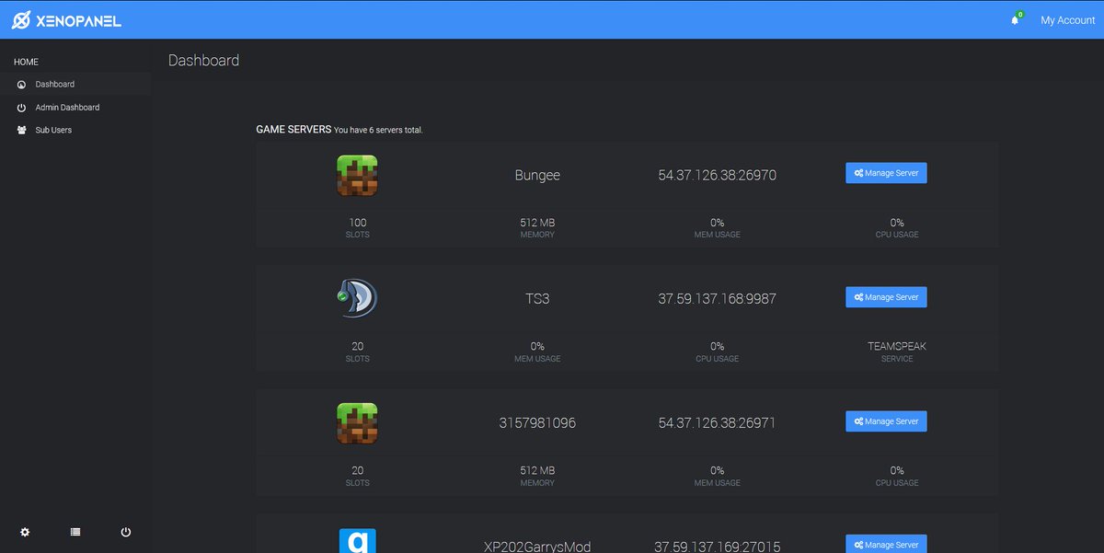Click the HOME heading in the sidebar

(26, 62)
